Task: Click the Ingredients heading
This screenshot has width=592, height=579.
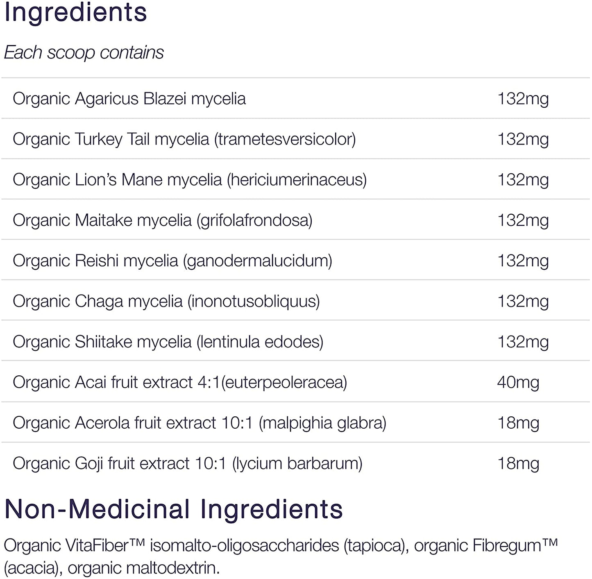Action: click(x=75, y=12)
